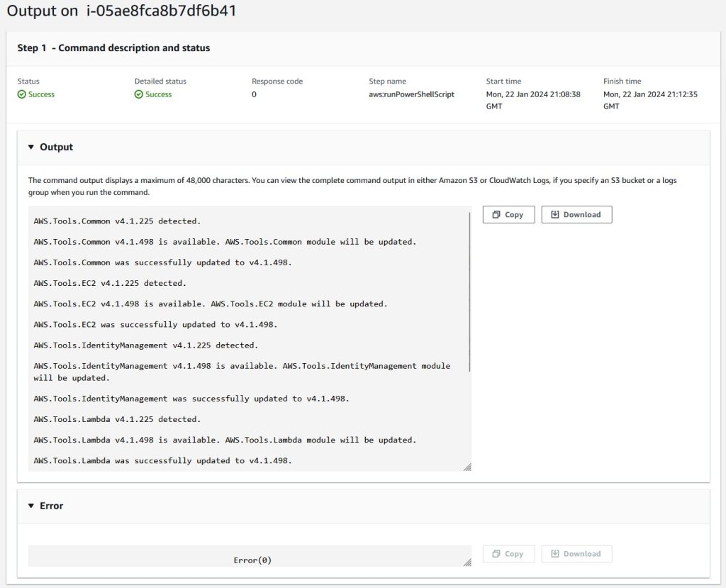Select the instance ID i-05ae8fca8b7df6b41 heading
Image resolution: width=726 pixels, height=588 pixels.
(162, 11)
